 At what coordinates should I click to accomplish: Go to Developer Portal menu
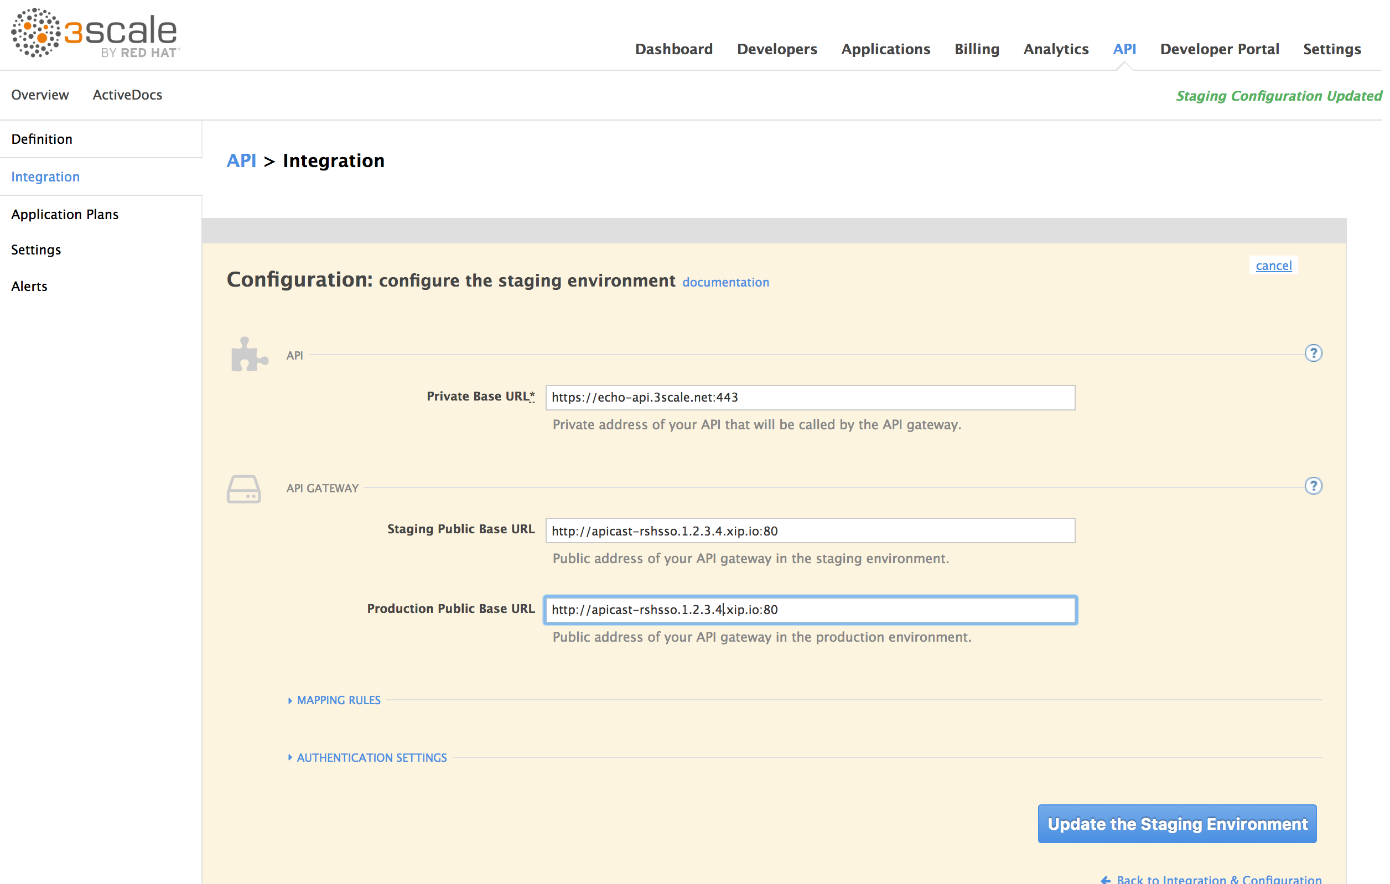click(x=1219, y=49)
